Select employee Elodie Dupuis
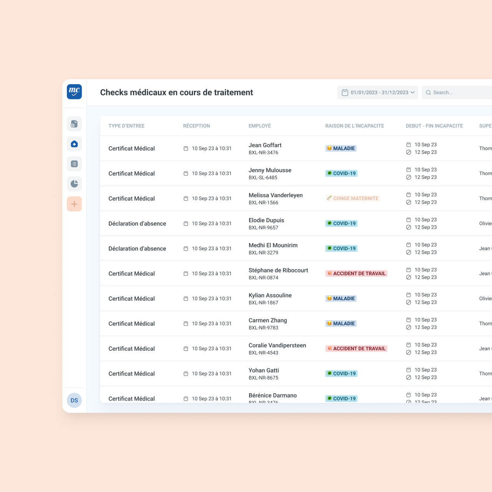This screenshot has width=492, height=492. 266,220
